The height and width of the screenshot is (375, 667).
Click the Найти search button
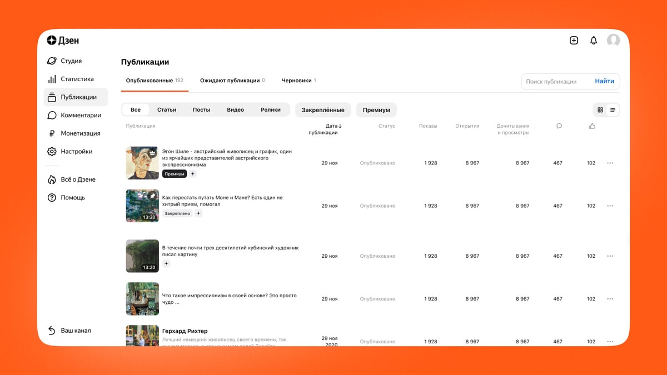click(604, 81)
